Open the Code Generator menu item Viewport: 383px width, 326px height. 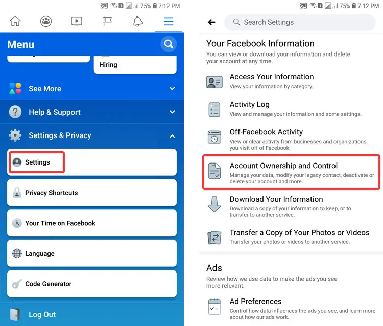[92, 284]
